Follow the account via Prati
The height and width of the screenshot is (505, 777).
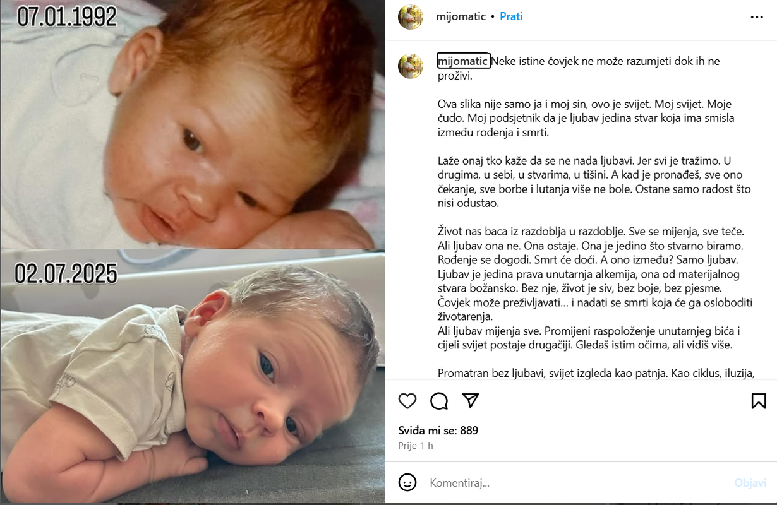coord(511,16)
